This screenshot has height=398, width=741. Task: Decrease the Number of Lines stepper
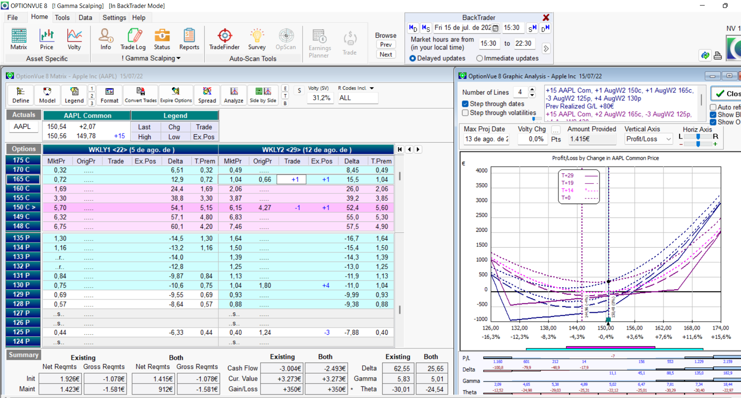point(532,95)
